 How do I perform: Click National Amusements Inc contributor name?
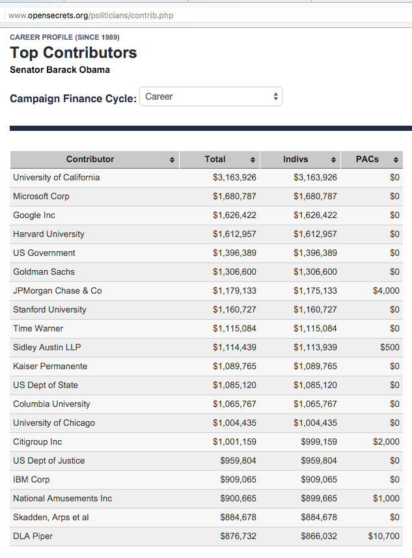coord(62,498)
